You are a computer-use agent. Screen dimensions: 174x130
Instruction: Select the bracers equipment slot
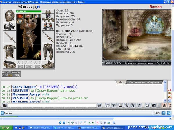pyautogui.click(x=10, y=26)
